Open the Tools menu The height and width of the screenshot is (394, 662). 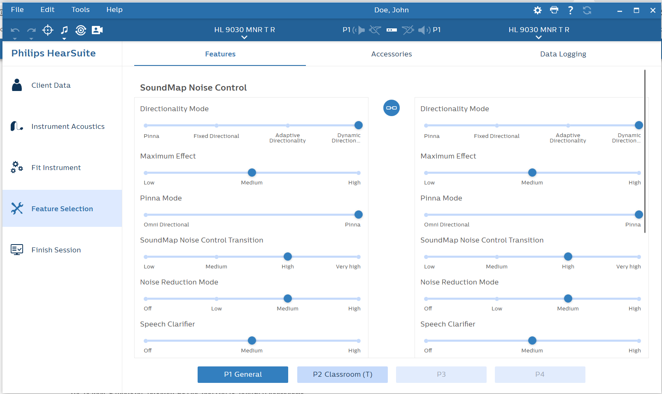pos(81,9)
